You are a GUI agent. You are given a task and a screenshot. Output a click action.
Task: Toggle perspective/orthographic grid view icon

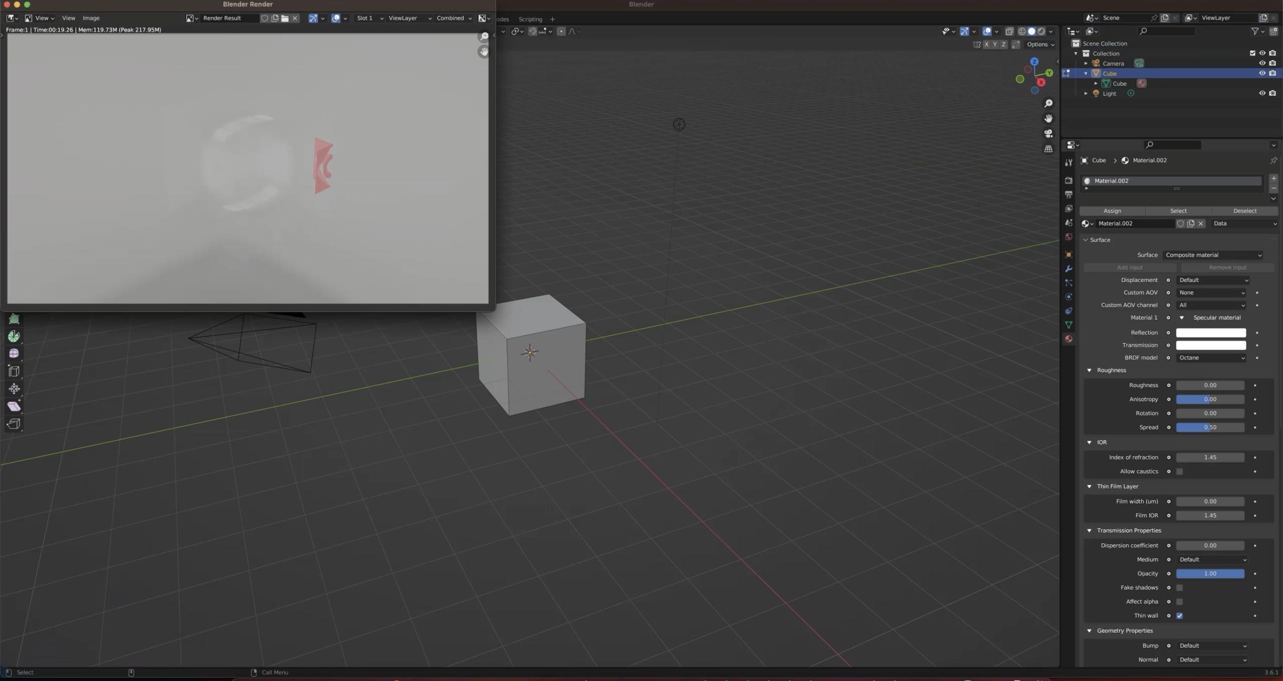pos(1048,149)
